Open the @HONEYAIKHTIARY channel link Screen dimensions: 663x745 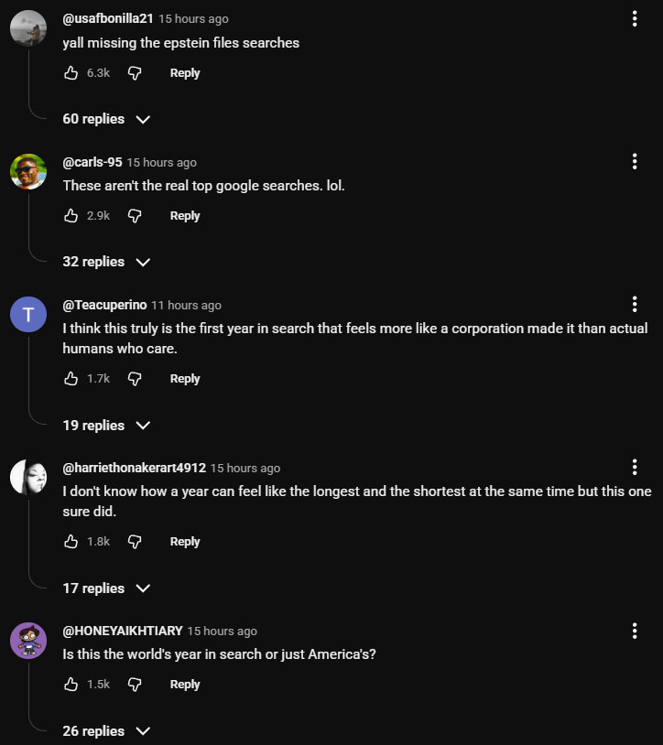pos(121,631)
